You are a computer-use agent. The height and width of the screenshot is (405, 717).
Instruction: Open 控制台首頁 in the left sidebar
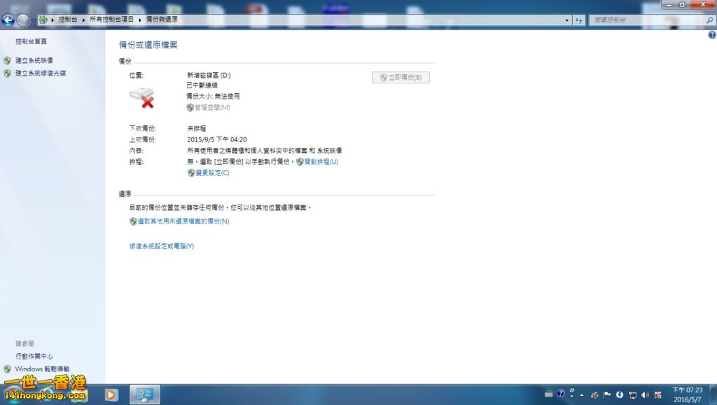coord(31,41)
